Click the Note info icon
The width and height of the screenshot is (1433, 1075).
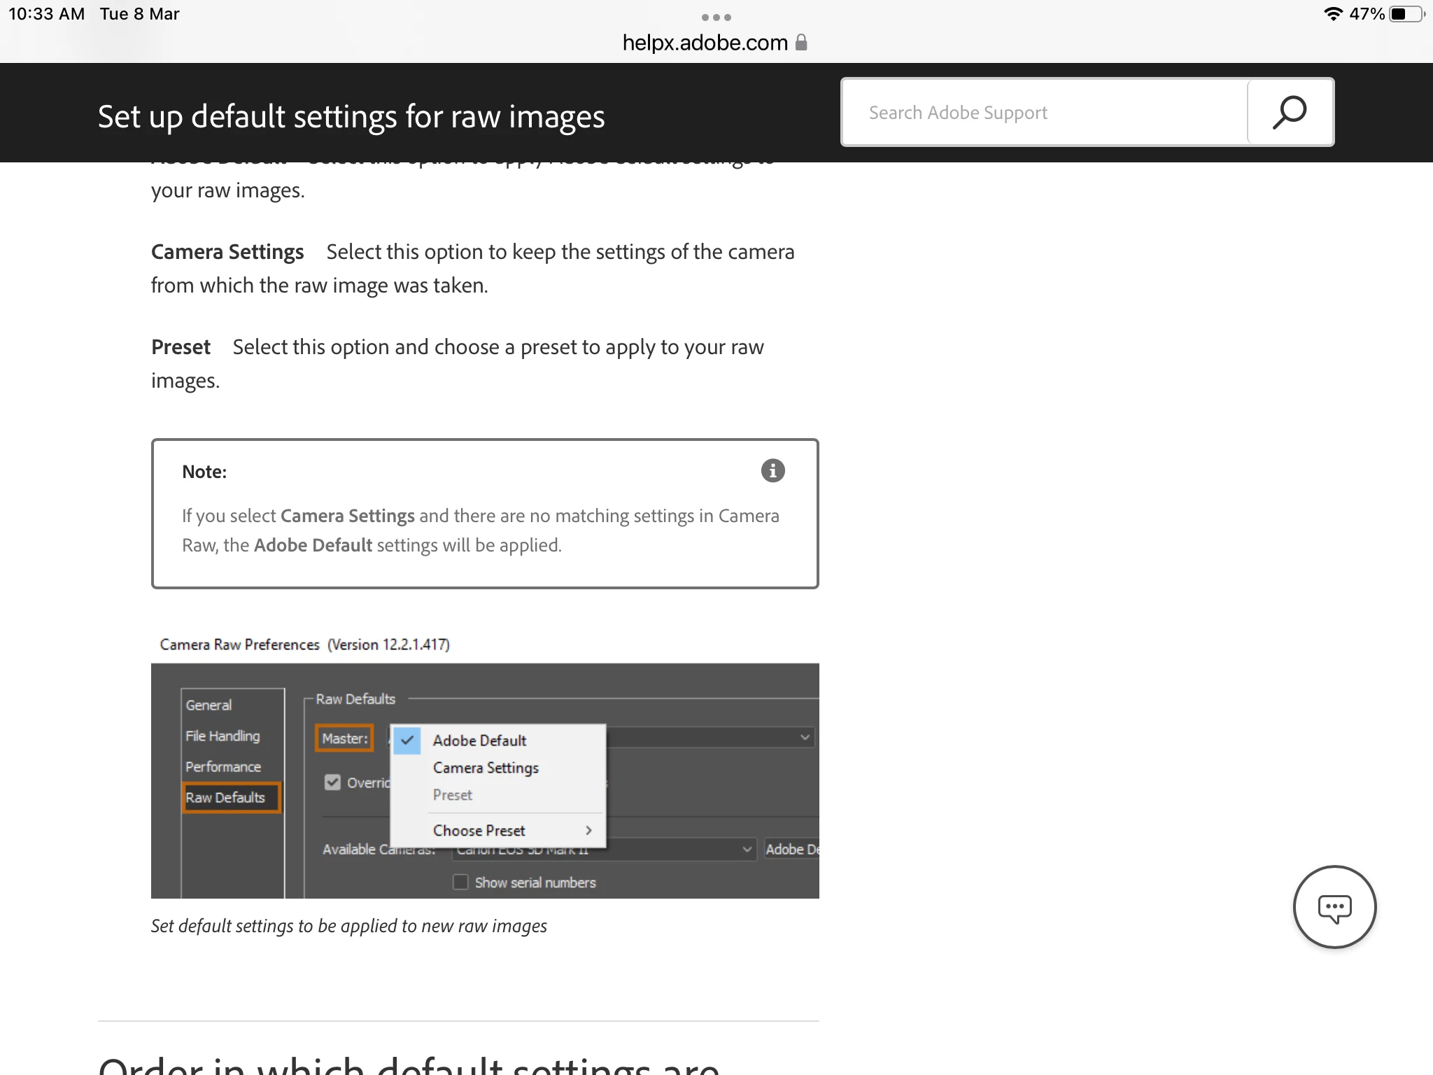click(772, 471)
